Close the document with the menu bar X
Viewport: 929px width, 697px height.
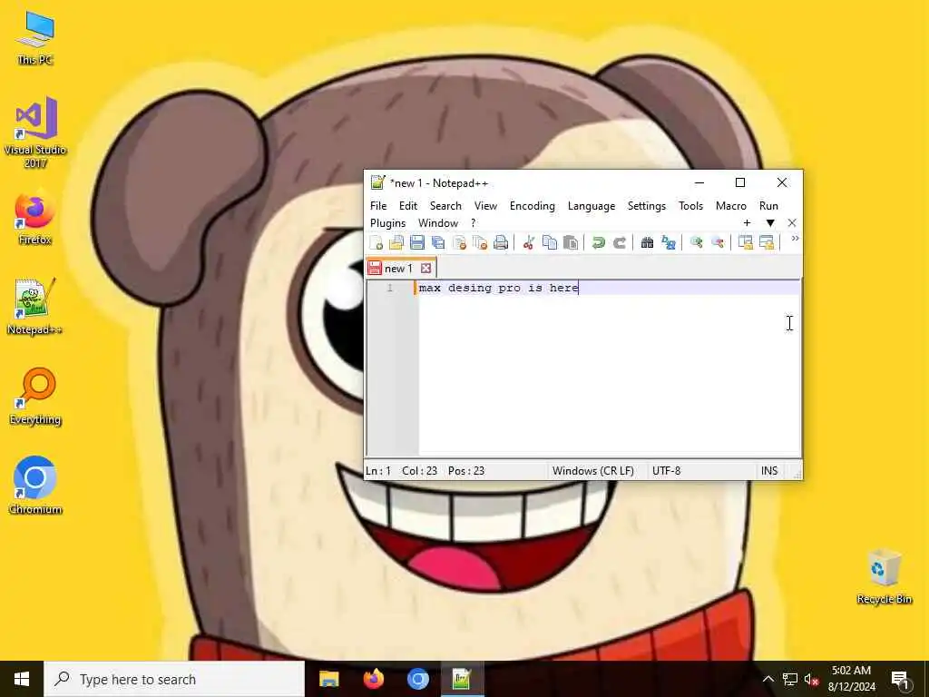pos(792,223)
